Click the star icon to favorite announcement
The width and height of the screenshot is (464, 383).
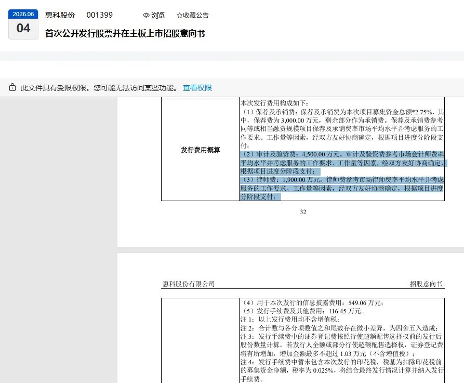tap(179, 16)
